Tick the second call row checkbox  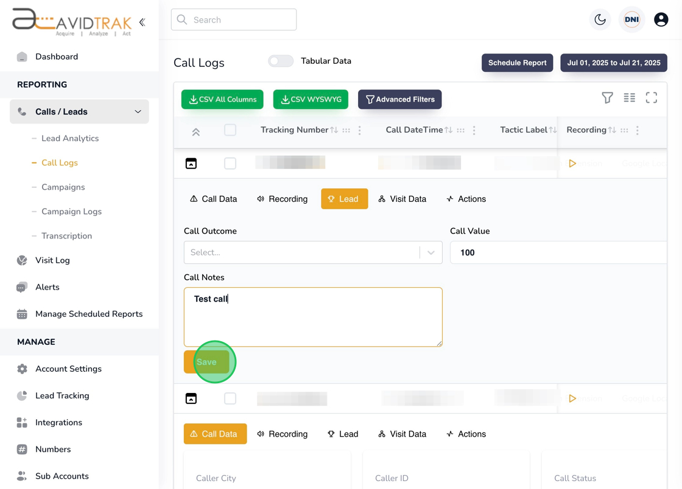coord(230,398)
